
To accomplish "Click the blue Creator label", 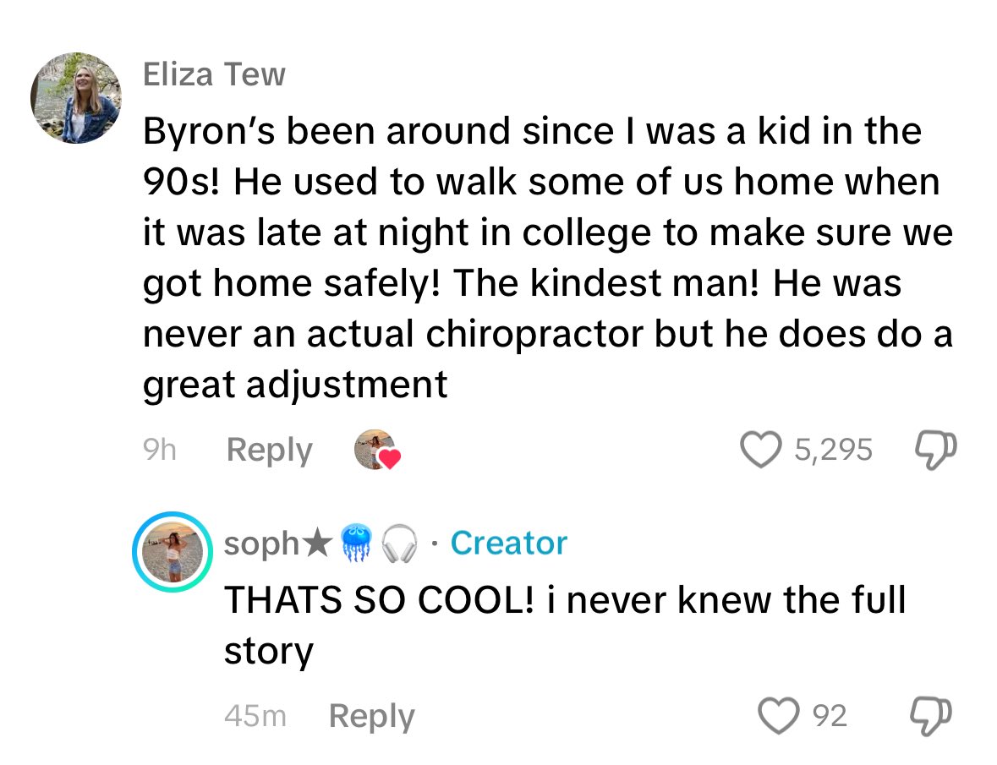I will pyautogui.click(x=508, y=543).
